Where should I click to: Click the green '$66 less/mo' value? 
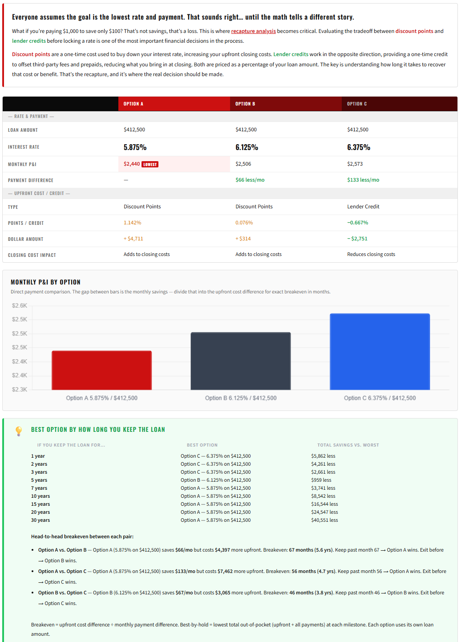[250, 180]
